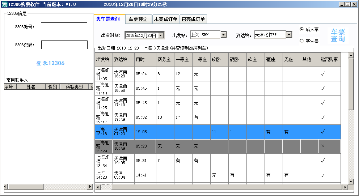The width and height of the screenshot is (359, 196).
Task: Click the 软卧 column header
Action: pos(219,59)
